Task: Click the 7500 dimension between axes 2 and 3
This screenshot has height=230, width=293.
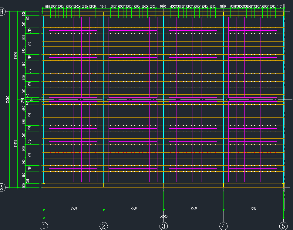Action: [133, 208]
